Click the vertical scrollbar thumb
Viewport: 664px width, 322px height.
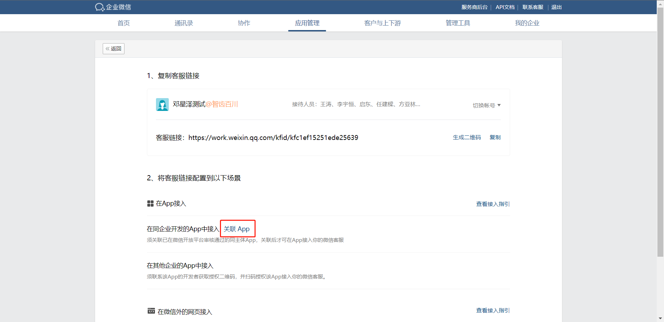[660, 132]
